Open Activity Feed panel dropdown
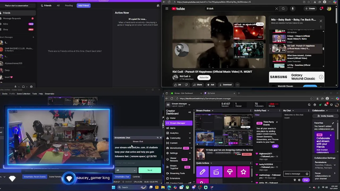Viewport: 340px width, 191px height. 268,111
